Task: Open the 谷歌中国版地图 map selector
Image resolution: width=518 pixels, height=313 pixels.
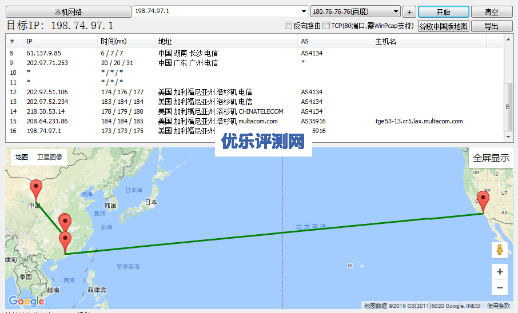Action: (443, 26)
